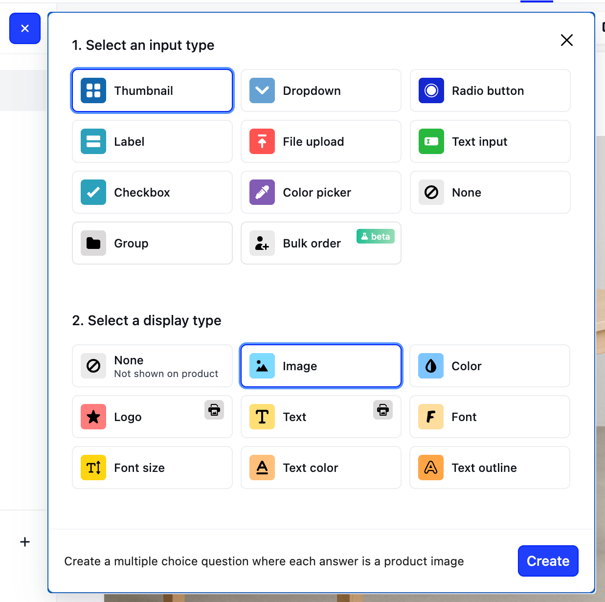Select the Thumbnail input type

click(152, 91)
